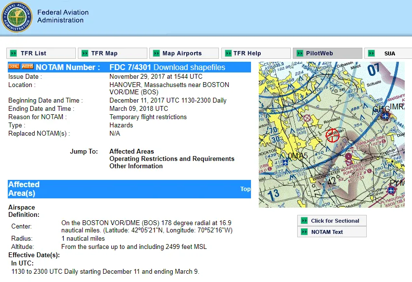Click the AIXM5 format icon
This screenshot has height=282, width=412.
click(x=27, y=67)
